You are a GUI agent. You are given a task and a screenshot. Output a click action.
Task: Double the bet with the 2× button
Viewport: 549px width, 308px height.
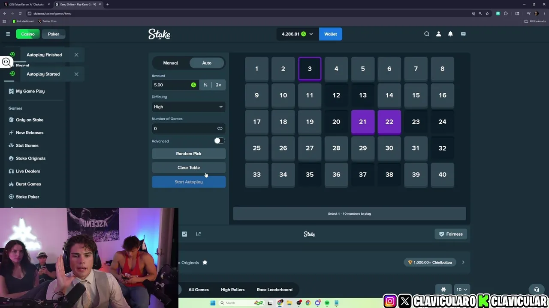click(218, 85)
